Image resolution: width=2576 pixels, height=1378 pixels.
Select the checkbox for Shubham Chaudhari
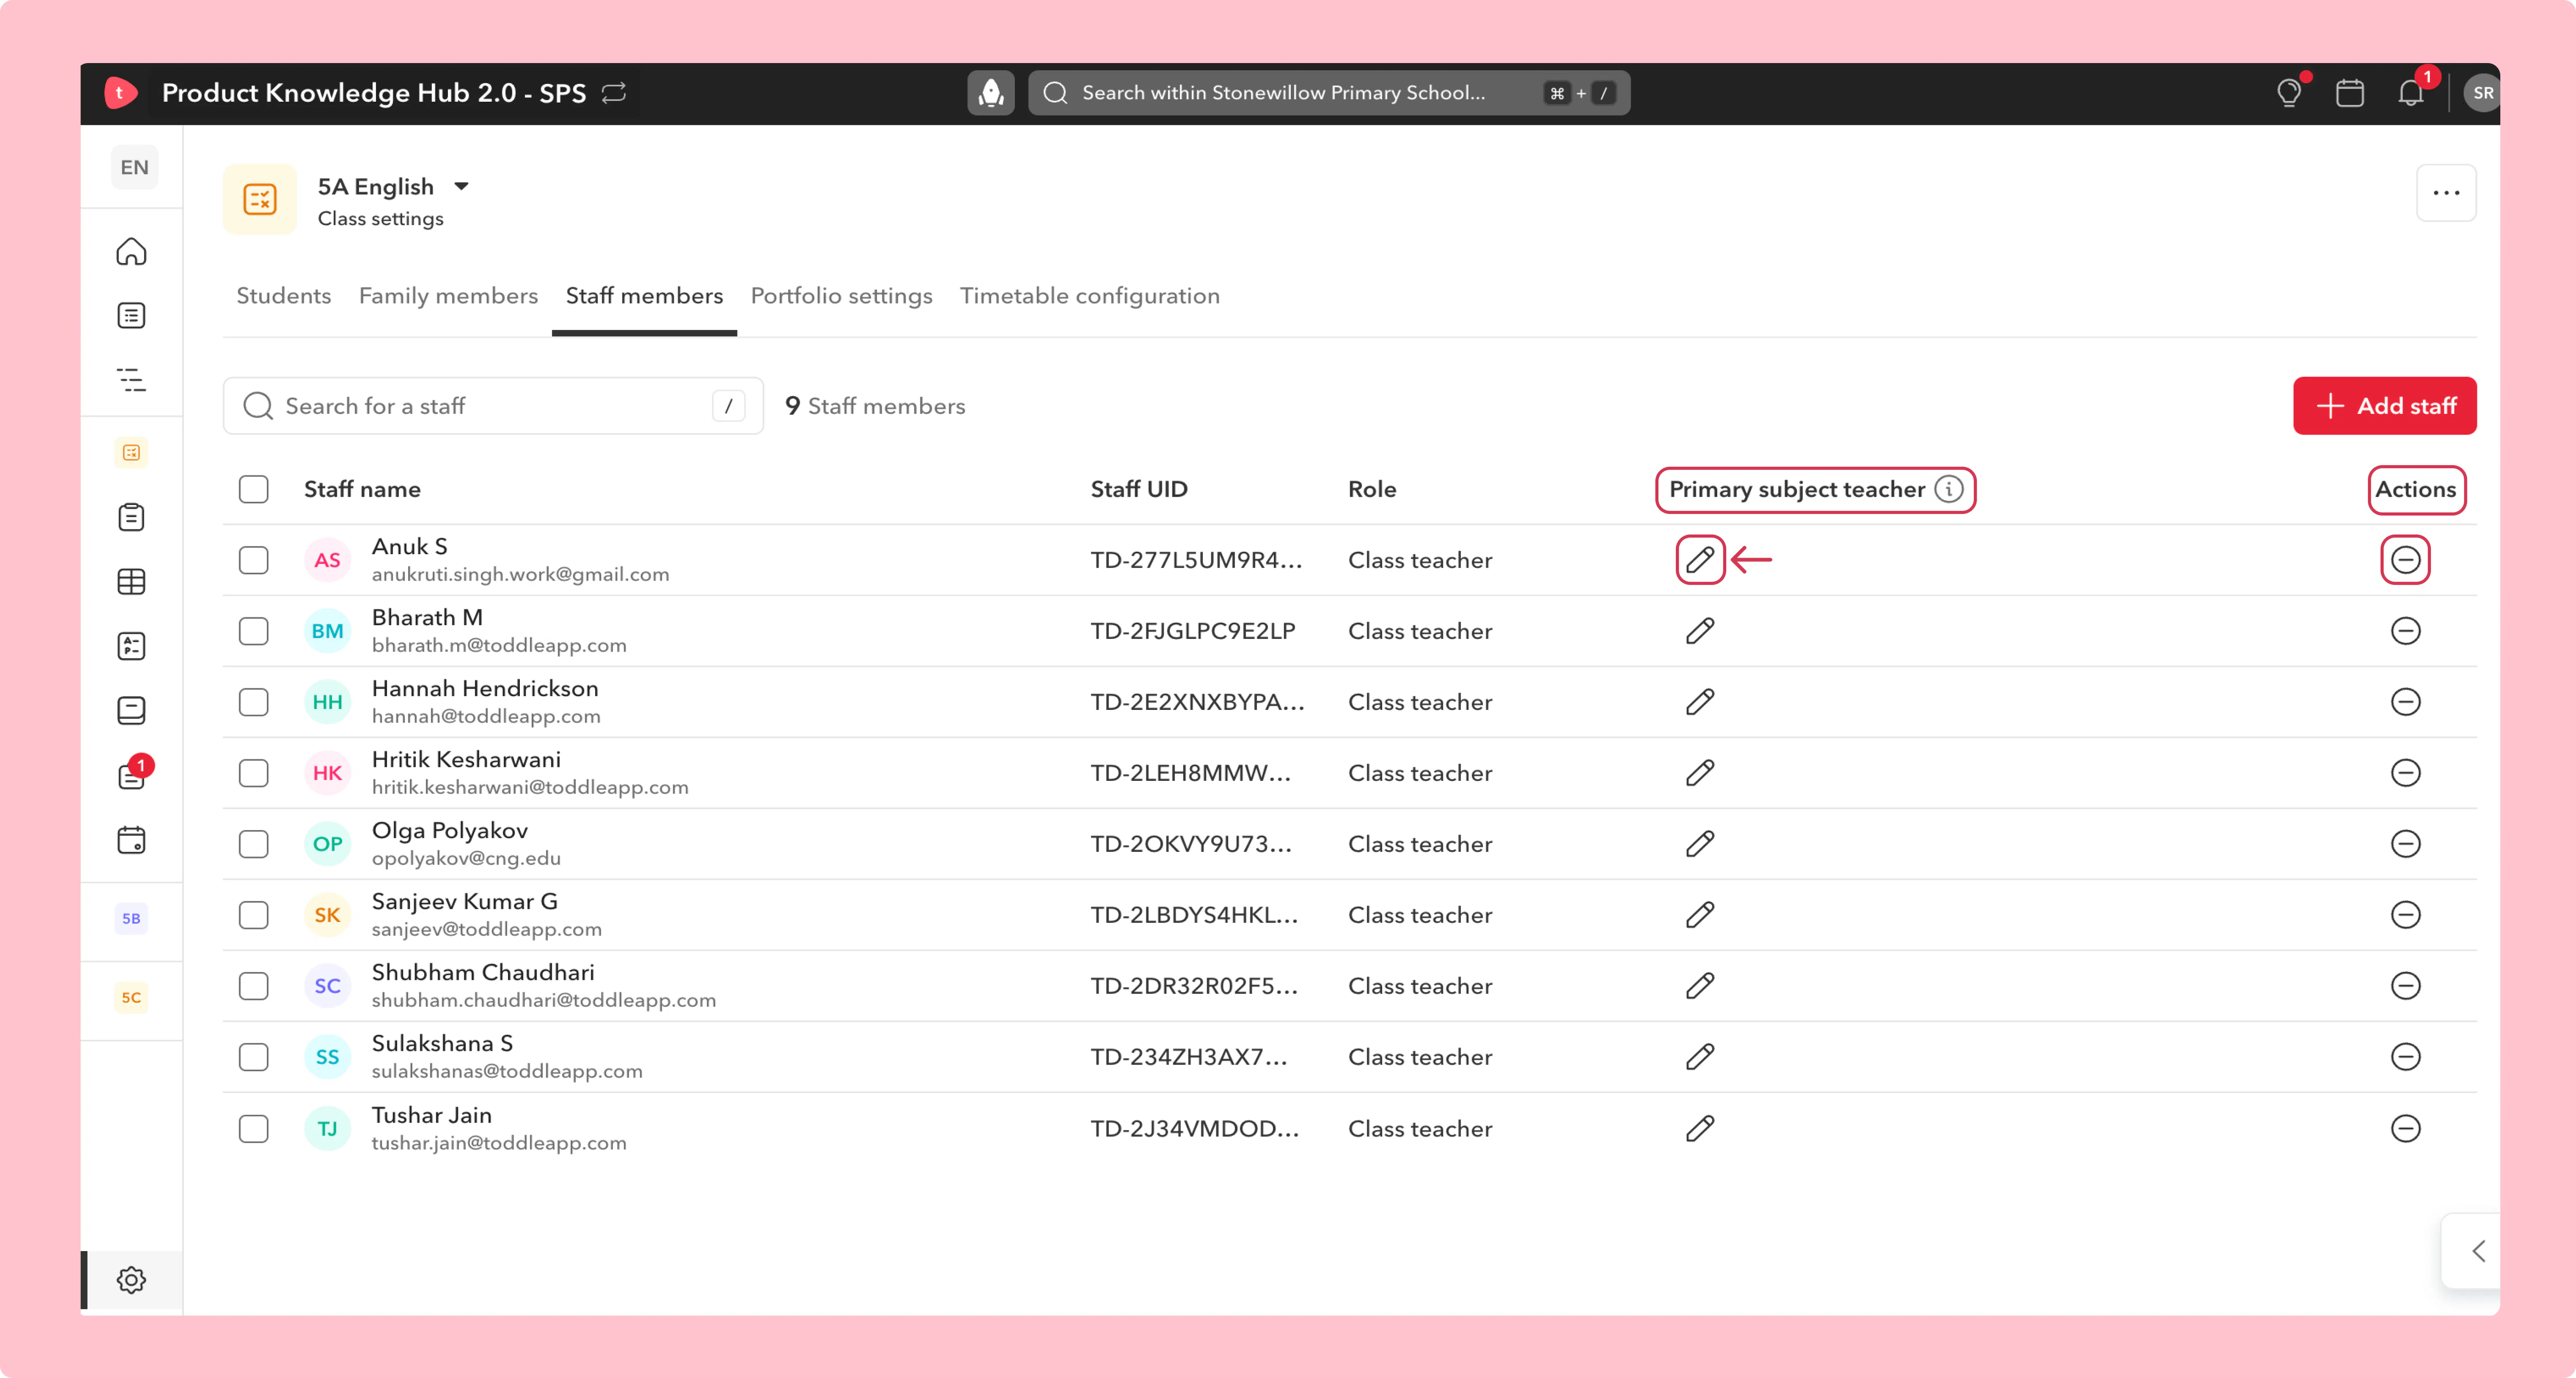pos(254,986)
